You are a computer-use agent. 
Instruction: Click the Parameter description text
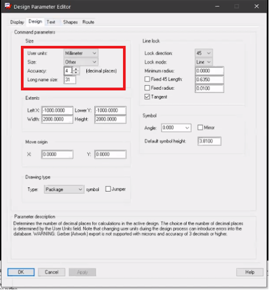[128, 229]
